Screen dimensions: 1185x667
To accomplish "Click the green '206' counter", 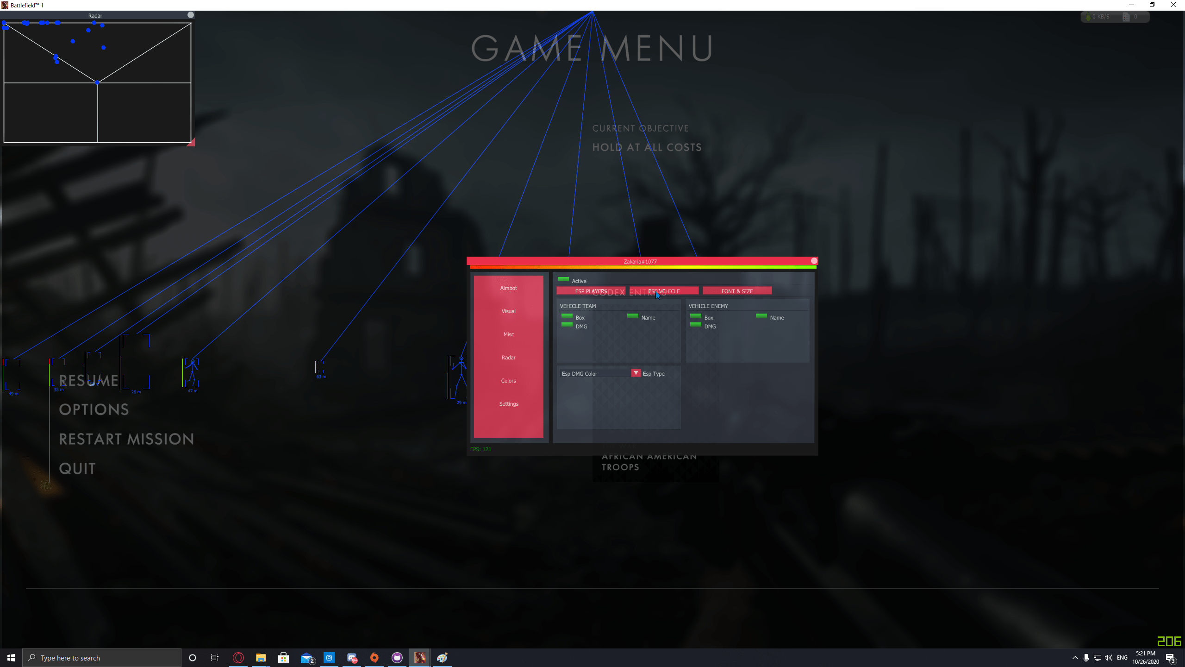I will click(1169, 641).
